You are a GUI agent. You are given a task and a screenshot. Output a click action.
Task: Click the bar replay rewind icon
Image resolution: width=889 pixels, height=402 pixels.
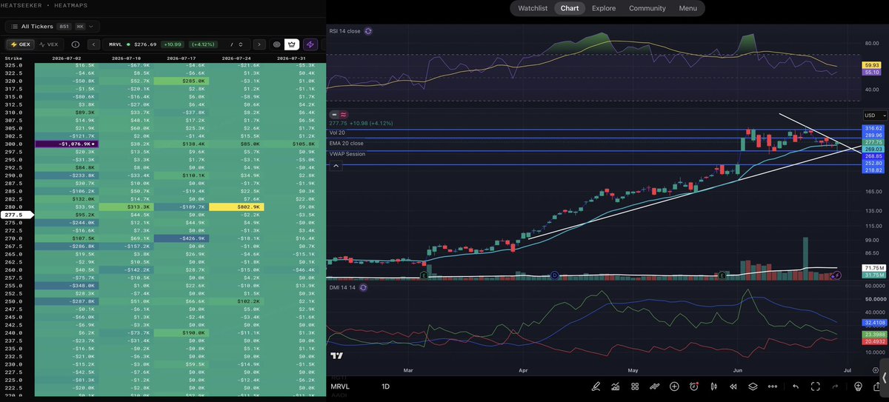click(733, 386)
